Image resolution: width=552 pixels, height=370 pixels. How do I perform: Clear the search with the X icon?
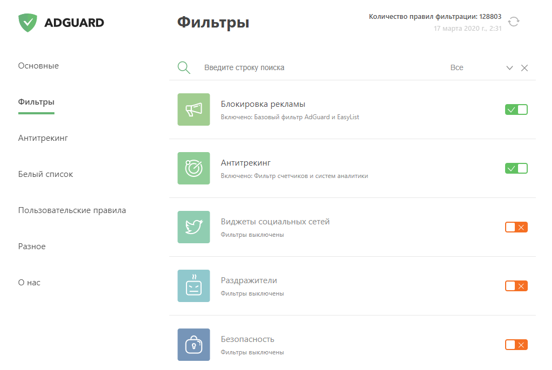click(x=524, y=68)
